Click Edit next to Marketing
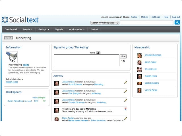The image size is (182, 136). (26, 65)
